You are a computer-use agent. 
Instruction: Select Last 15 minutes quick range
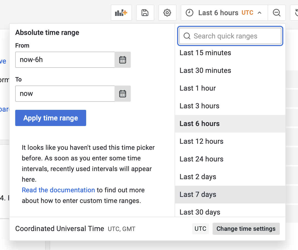point(205,53)
